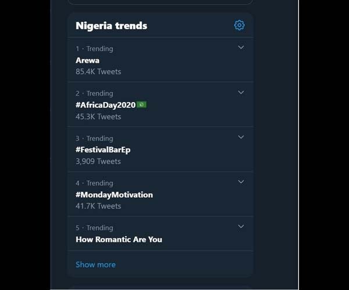Open chevron menu for #AfricaDay2020 trend
This screenshot has height=290, width=349.
coord(241,92)
